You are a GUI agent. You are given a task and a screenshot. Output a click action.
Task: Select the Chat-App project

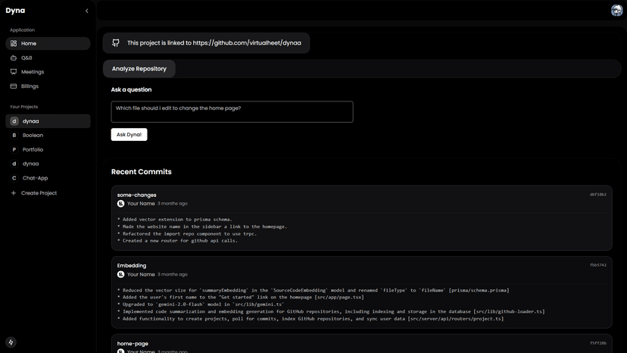[x=48, y=178]
